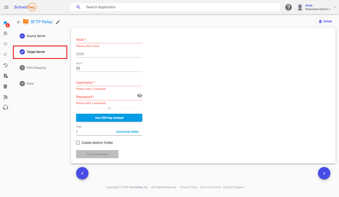Screen dimensions: 339x197
Task: Open the Home sidebar icon with badge
Action: pyautogui.click(x=6, y=23)
